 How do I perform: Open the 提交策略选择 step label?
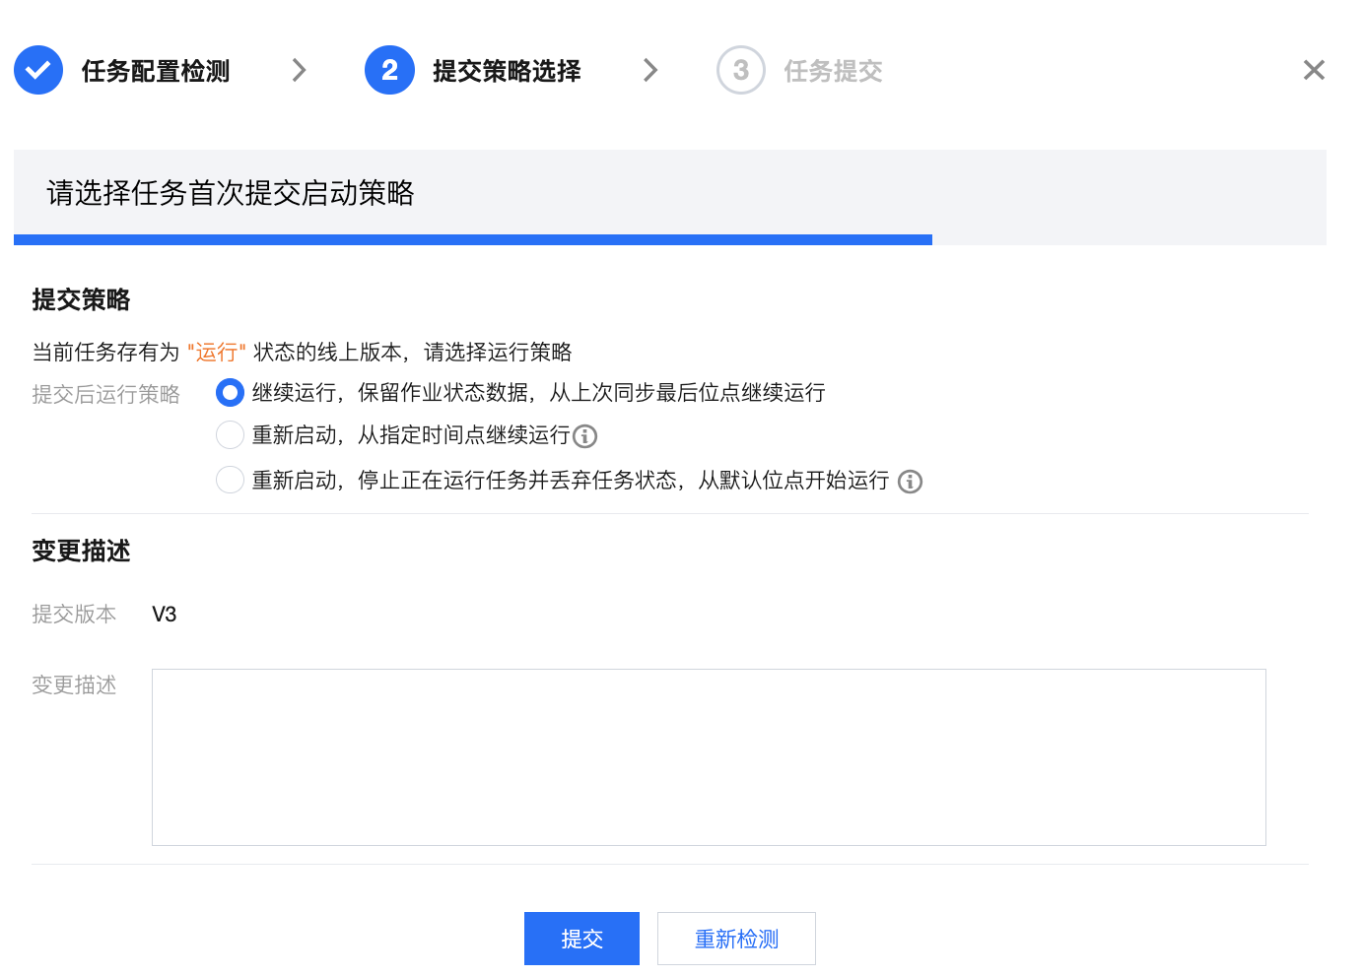(x=507, y=71)
